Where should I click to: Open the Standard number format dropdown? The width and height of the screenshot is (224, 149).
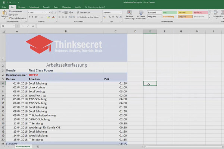121,13
